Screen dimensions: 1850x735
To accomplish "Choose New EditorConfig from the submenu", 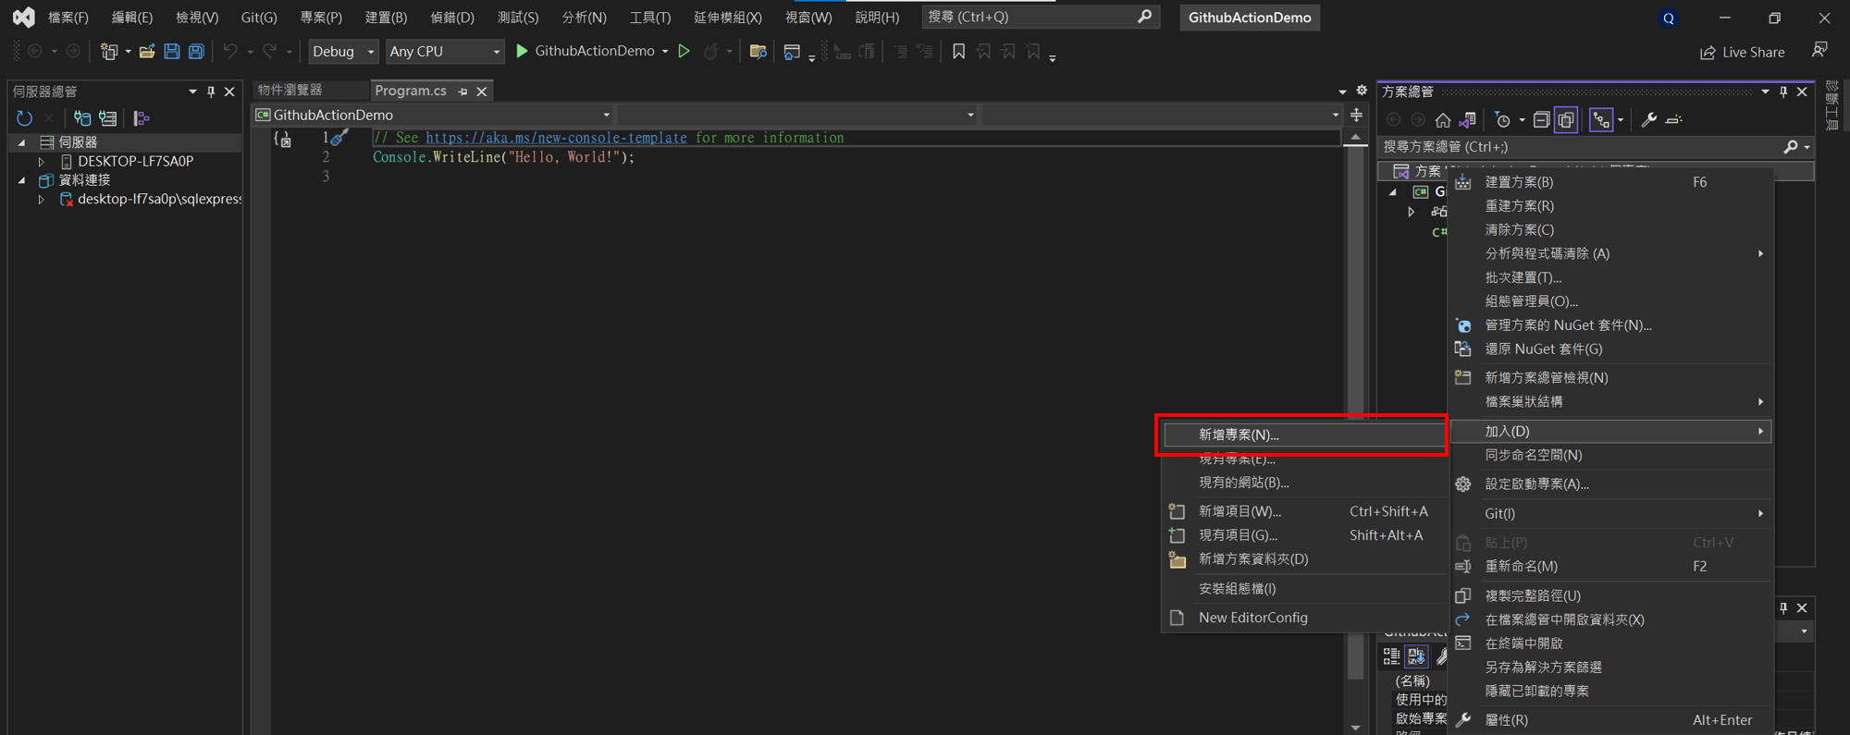I will pos(1252,618).
